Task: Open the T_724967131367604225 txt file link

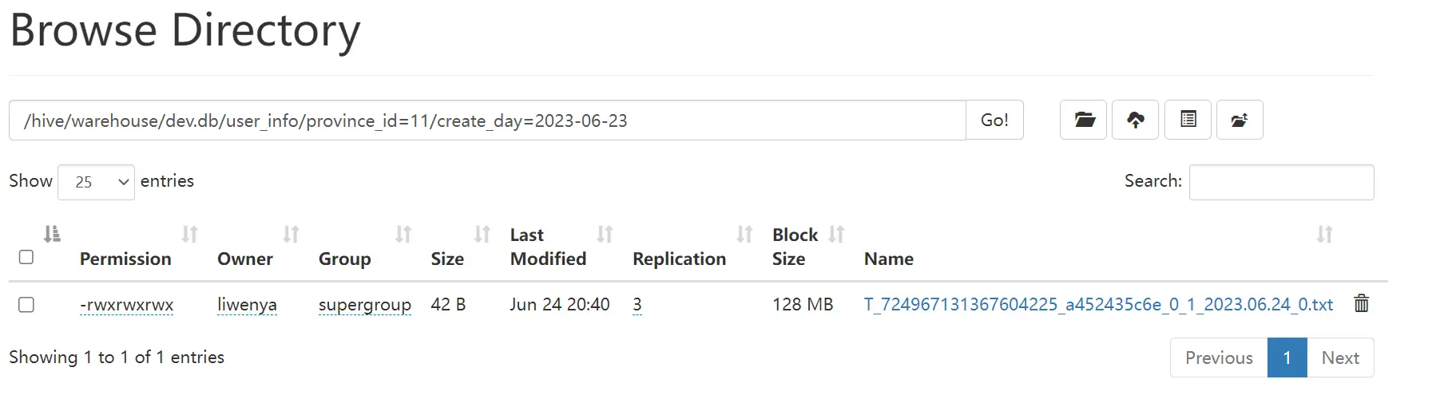Action: pyautogui.click(x=1098, y=305)
